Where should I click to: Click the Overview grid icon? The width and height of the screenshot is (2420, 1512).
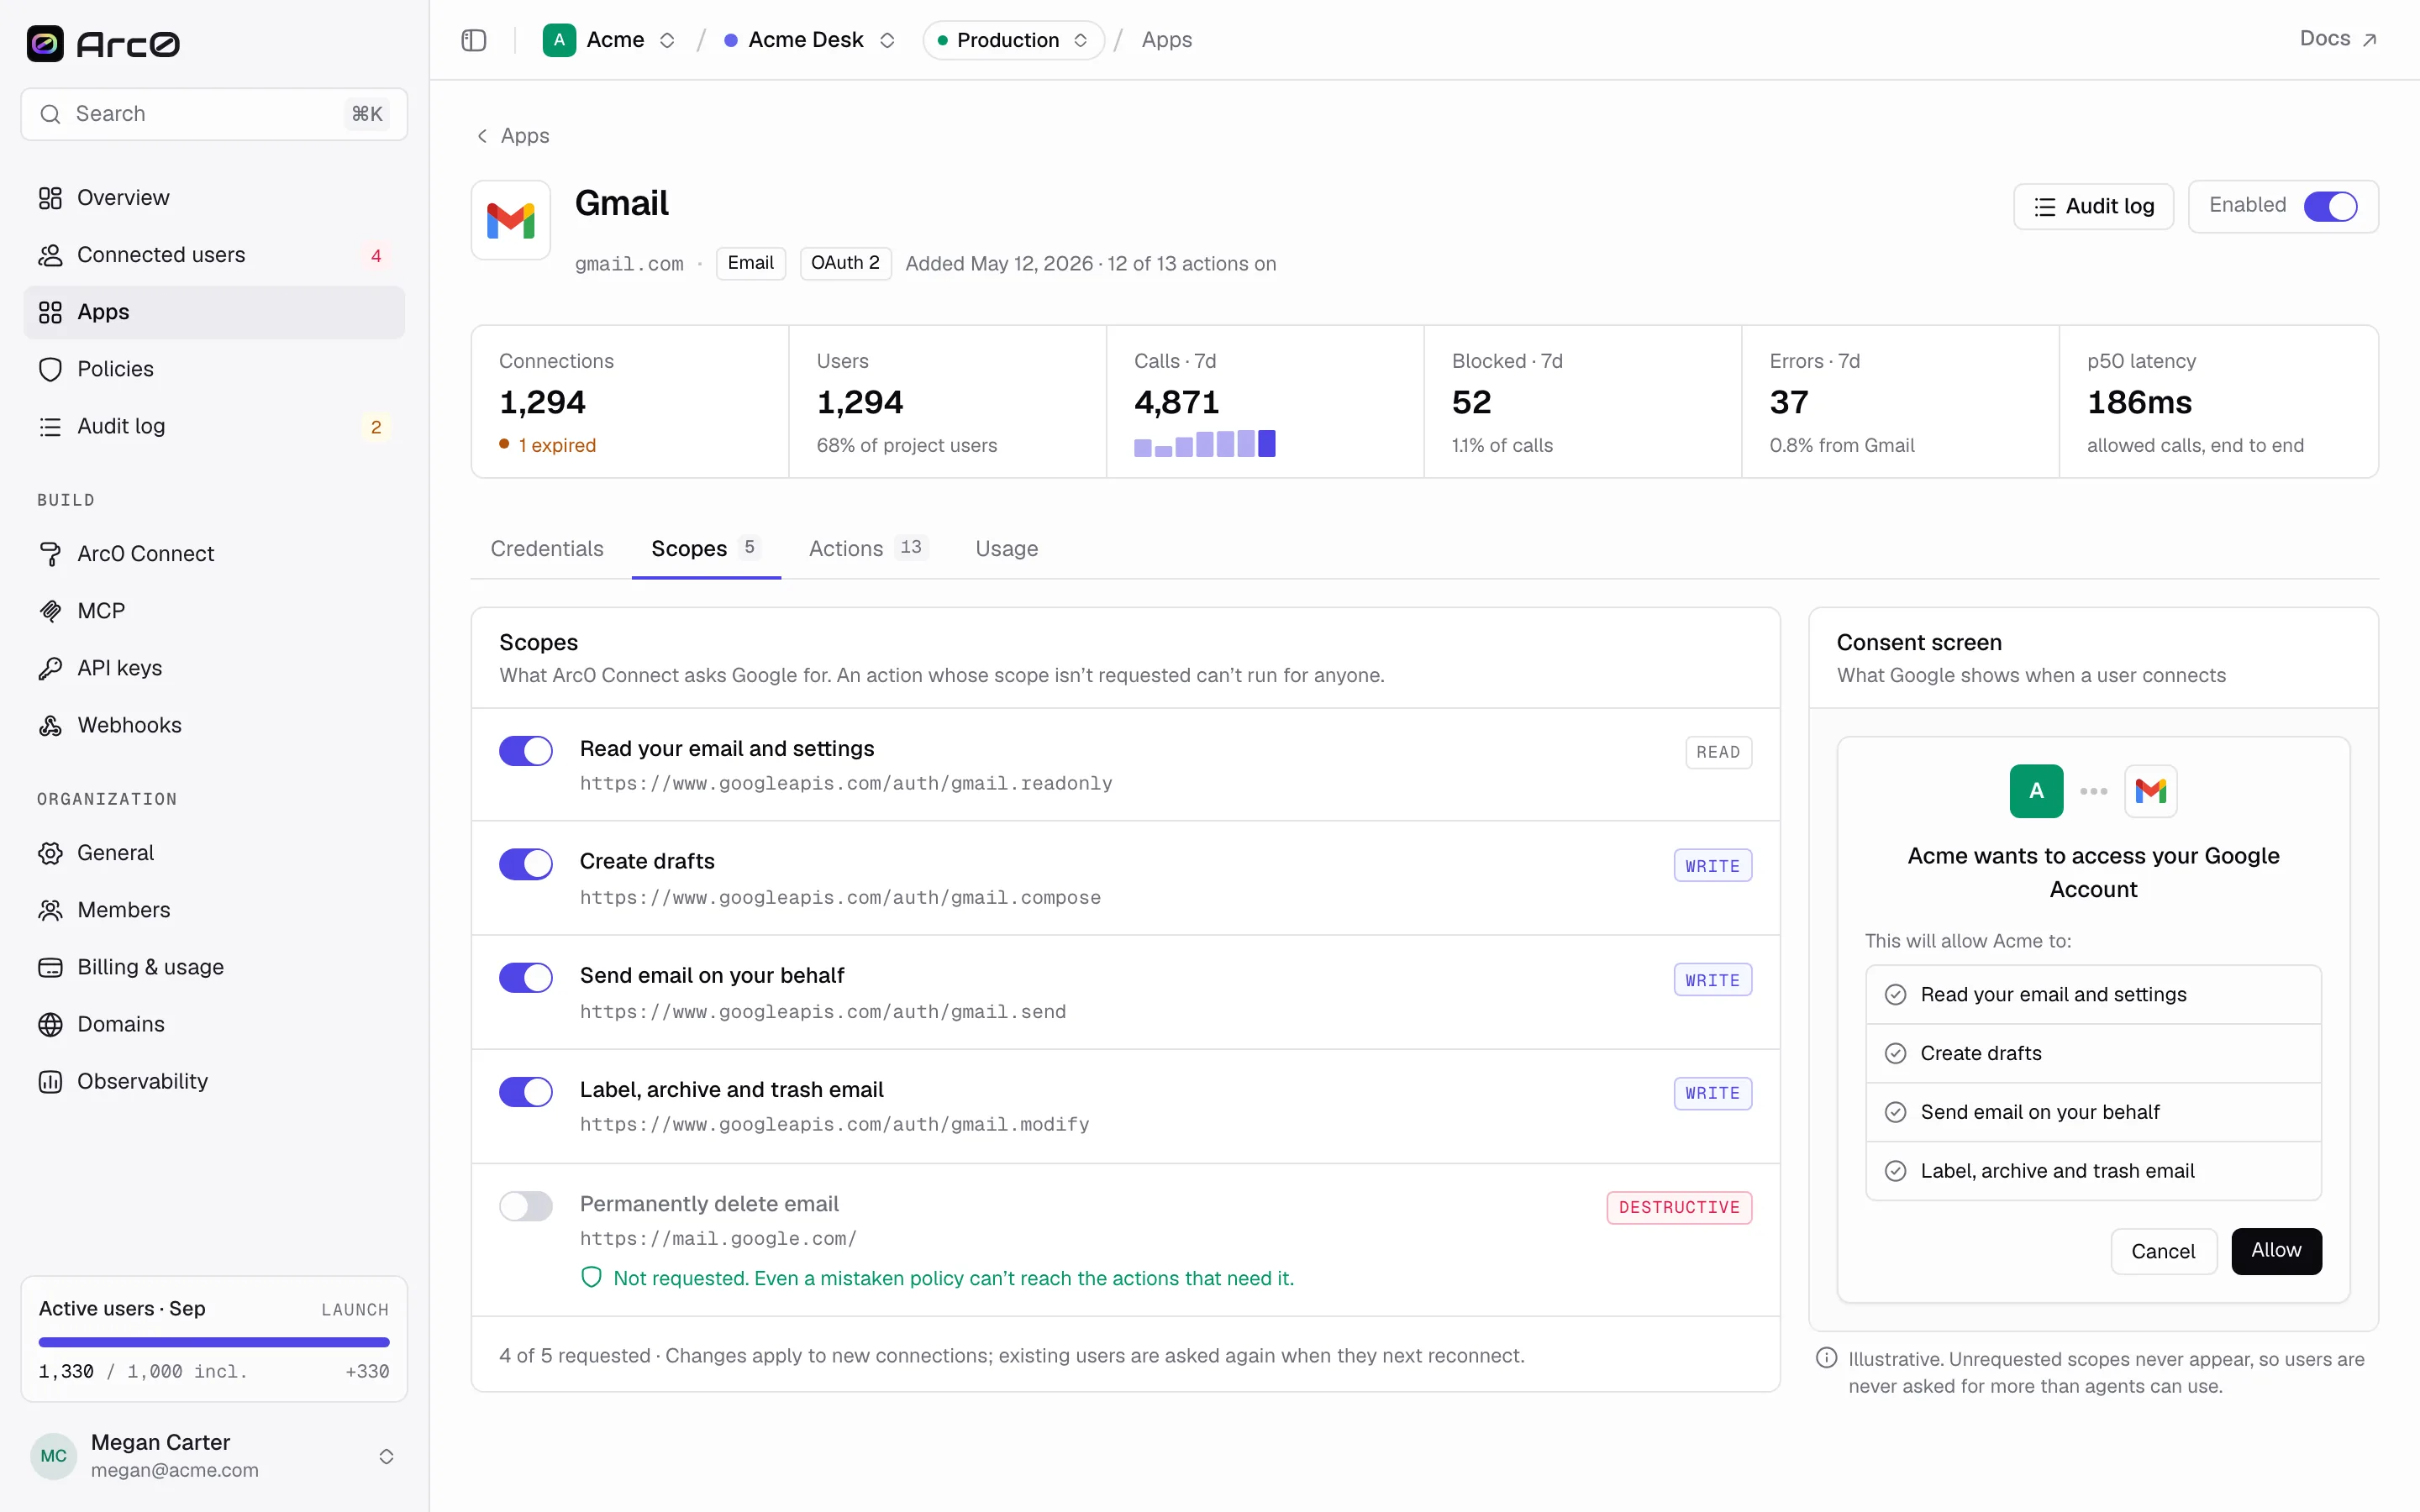point(50,198)
